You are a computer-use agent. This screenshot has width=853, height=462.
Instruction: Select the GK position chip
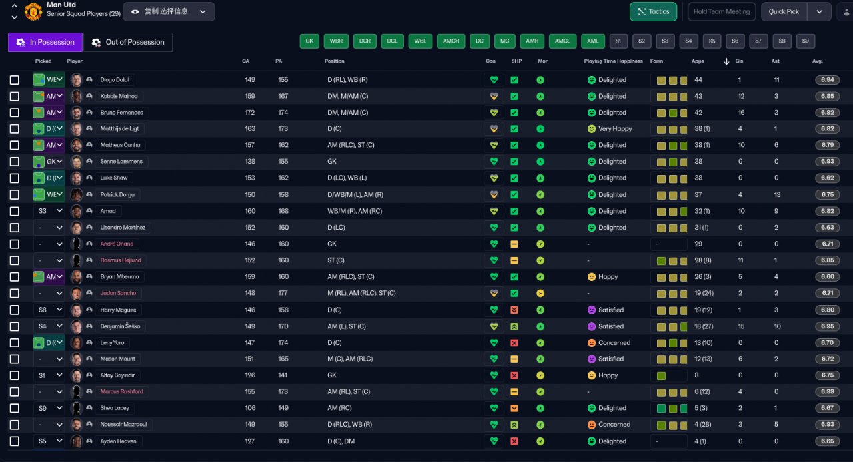(309, 41)
